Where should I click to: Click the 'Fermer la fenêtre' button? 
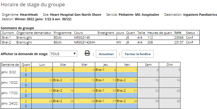138,54
